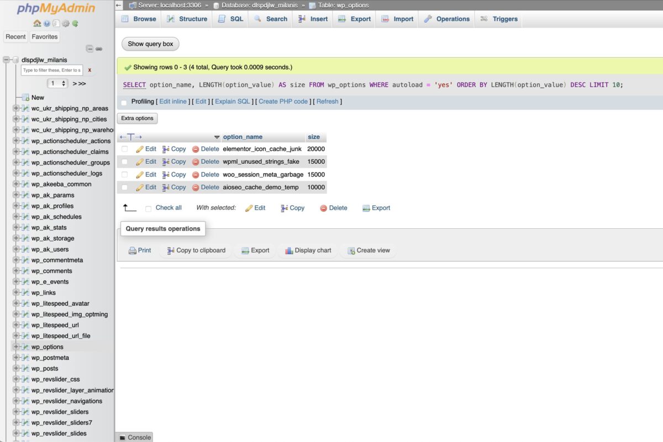Open Favorites tables button
Image resolution: width=663 pixels, height=442 pixels.
tap(45, 36)
